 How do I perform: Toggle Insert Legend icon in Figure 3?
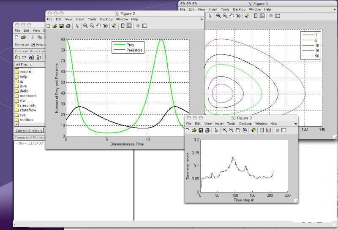point(268,130)
